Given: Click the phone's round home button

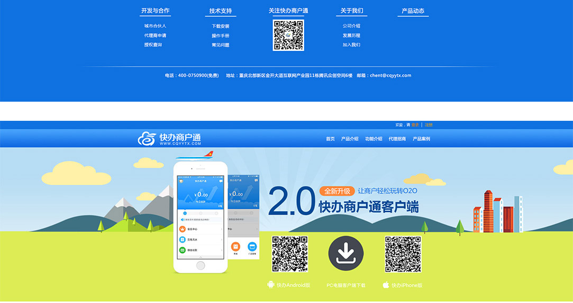Looking at the screenshot, I should (x=200, y=266).
